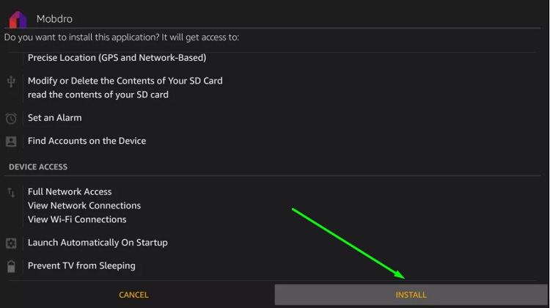Select the Full Network Access permission

[x=70, y=192]
